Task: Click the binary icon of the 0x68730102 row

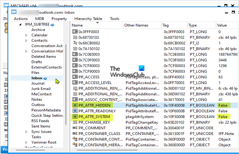Action: pos(75,37)
